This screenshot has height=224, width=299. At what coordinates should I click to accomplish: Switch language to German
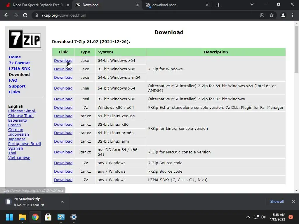coord(16,130)
